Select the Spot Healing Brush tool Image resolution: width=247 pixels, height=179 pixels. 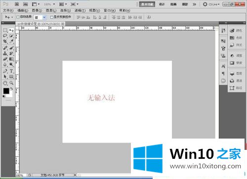click(x=5, y=48)
